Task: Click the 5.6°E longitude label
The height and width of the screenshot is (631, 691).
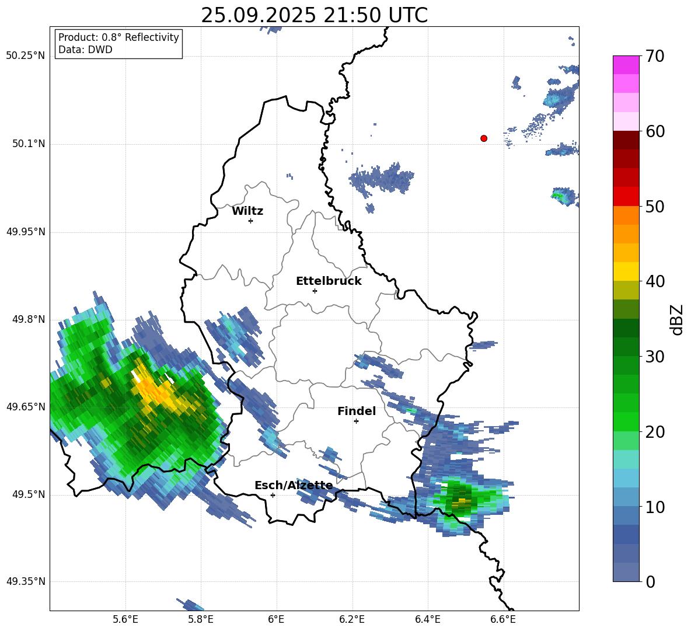Action: click(125, 619)
